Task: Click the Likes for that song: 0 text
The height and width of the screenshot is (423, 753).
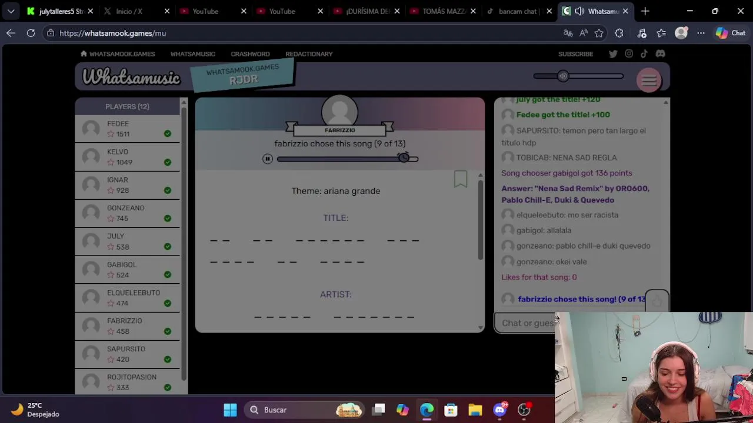Action: click(539, 277)
